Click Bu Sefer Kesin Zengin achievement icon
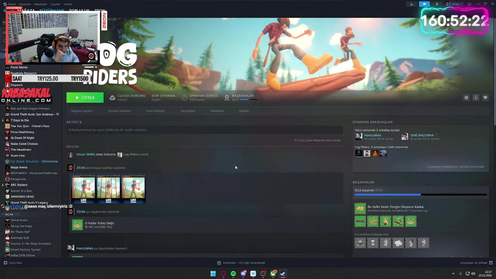This screenshot has width=496, height=279. [360, 208]
